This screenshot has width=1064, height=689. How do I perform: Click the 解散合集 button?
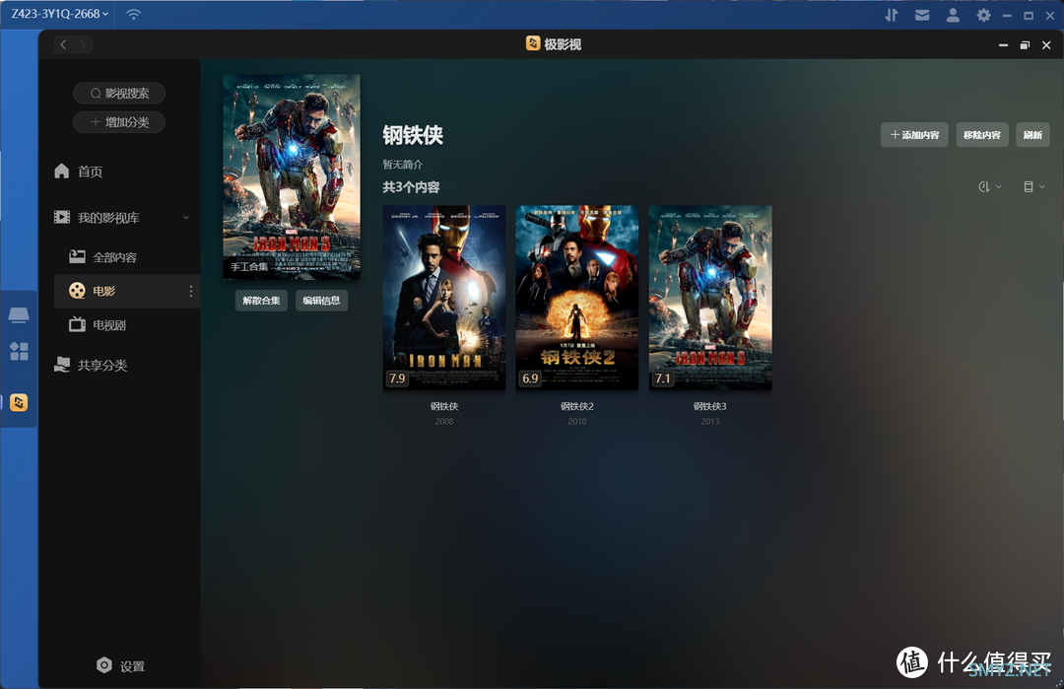[261, 301]
